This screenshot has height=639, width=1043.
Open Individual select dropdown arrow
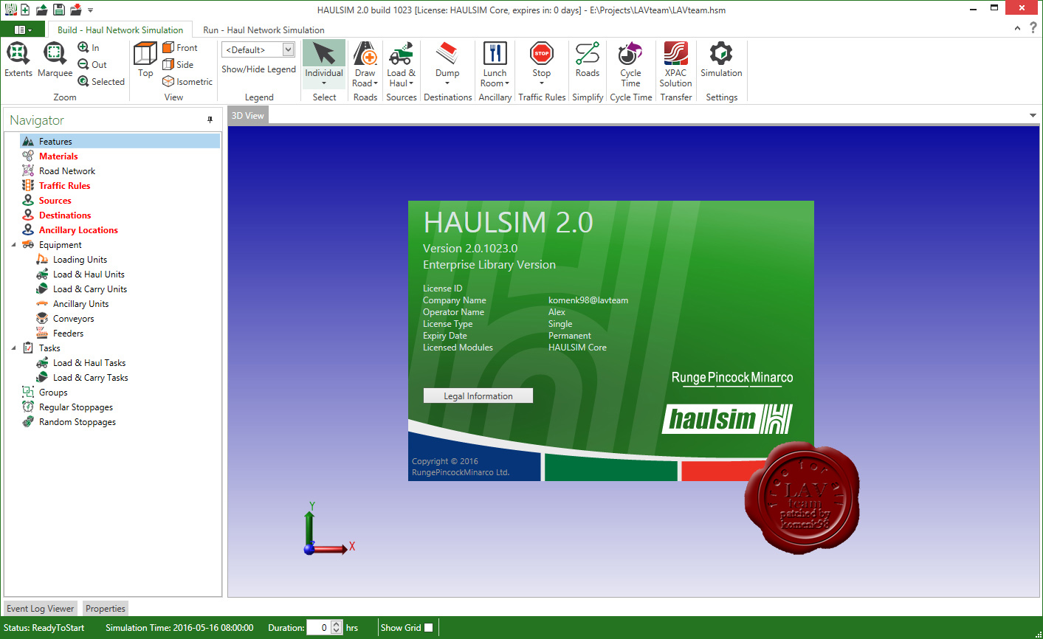[324, 83]
